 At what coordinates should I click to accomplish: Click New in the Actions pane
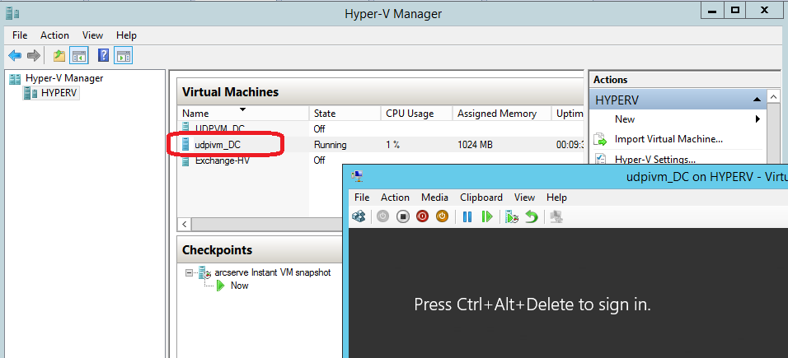[x=625, y=119]
